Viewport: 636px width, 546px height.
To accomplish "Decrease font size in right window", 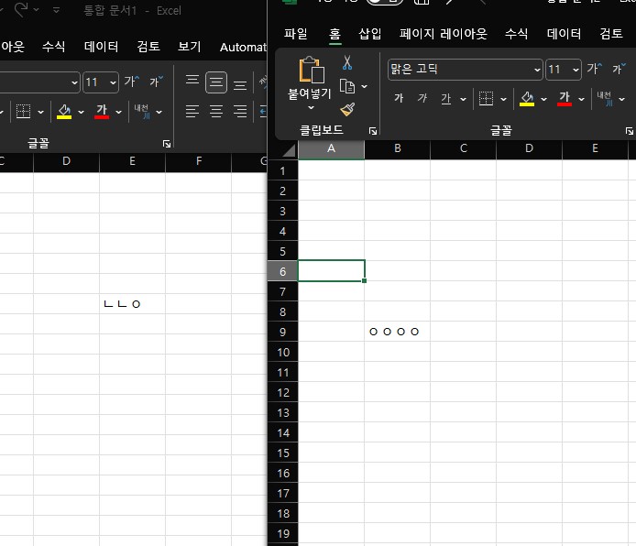I will [x=620, y=69].
